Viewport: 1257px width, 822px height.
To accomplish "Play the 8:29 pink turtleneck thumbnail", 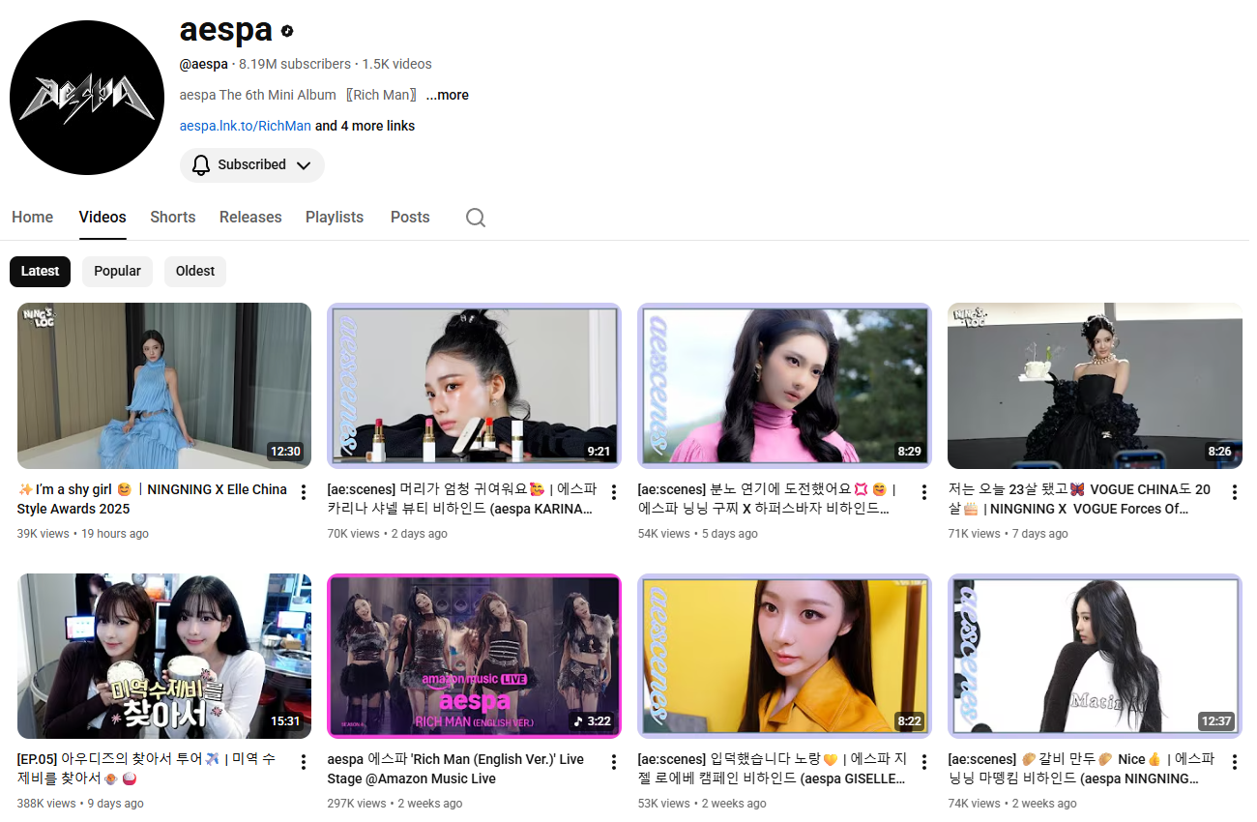I will tap(785, 386).
